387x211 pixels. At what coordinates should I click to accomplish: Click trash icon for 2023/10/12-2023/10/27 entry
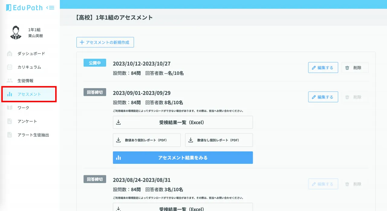tap(347, 68)
